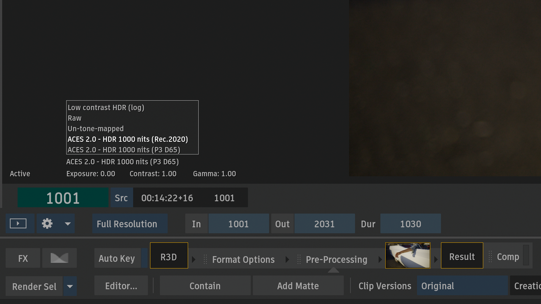The height and width of the screenshot is (304, 541).
Task: Click the Active label
Action: click(20, 174)
